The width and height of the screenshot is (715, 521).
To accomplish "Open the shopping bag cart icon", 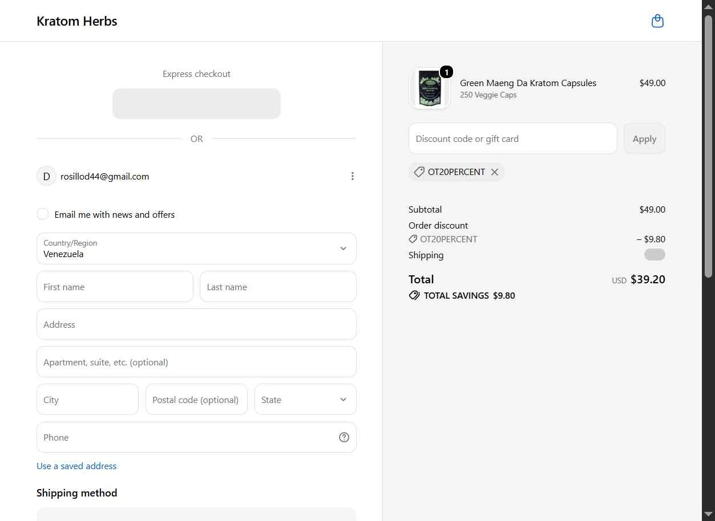I will [657, 21].
